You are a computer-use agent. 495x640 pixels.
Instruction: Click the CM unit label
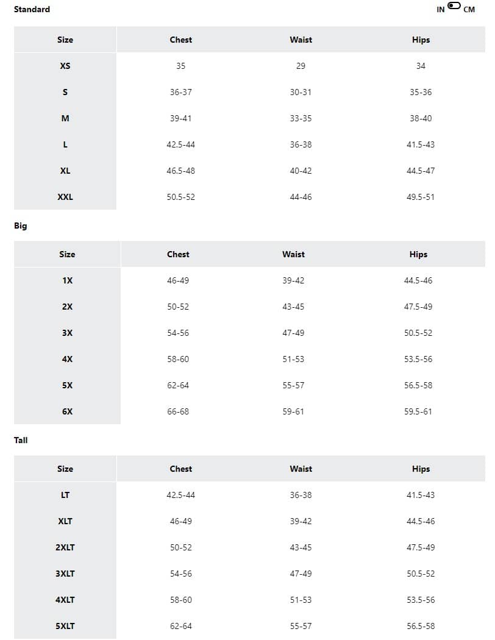click(x=469, y=10)
